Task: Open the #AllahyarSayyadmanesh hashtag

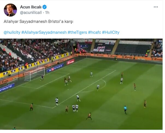Action: click(44, 32)
